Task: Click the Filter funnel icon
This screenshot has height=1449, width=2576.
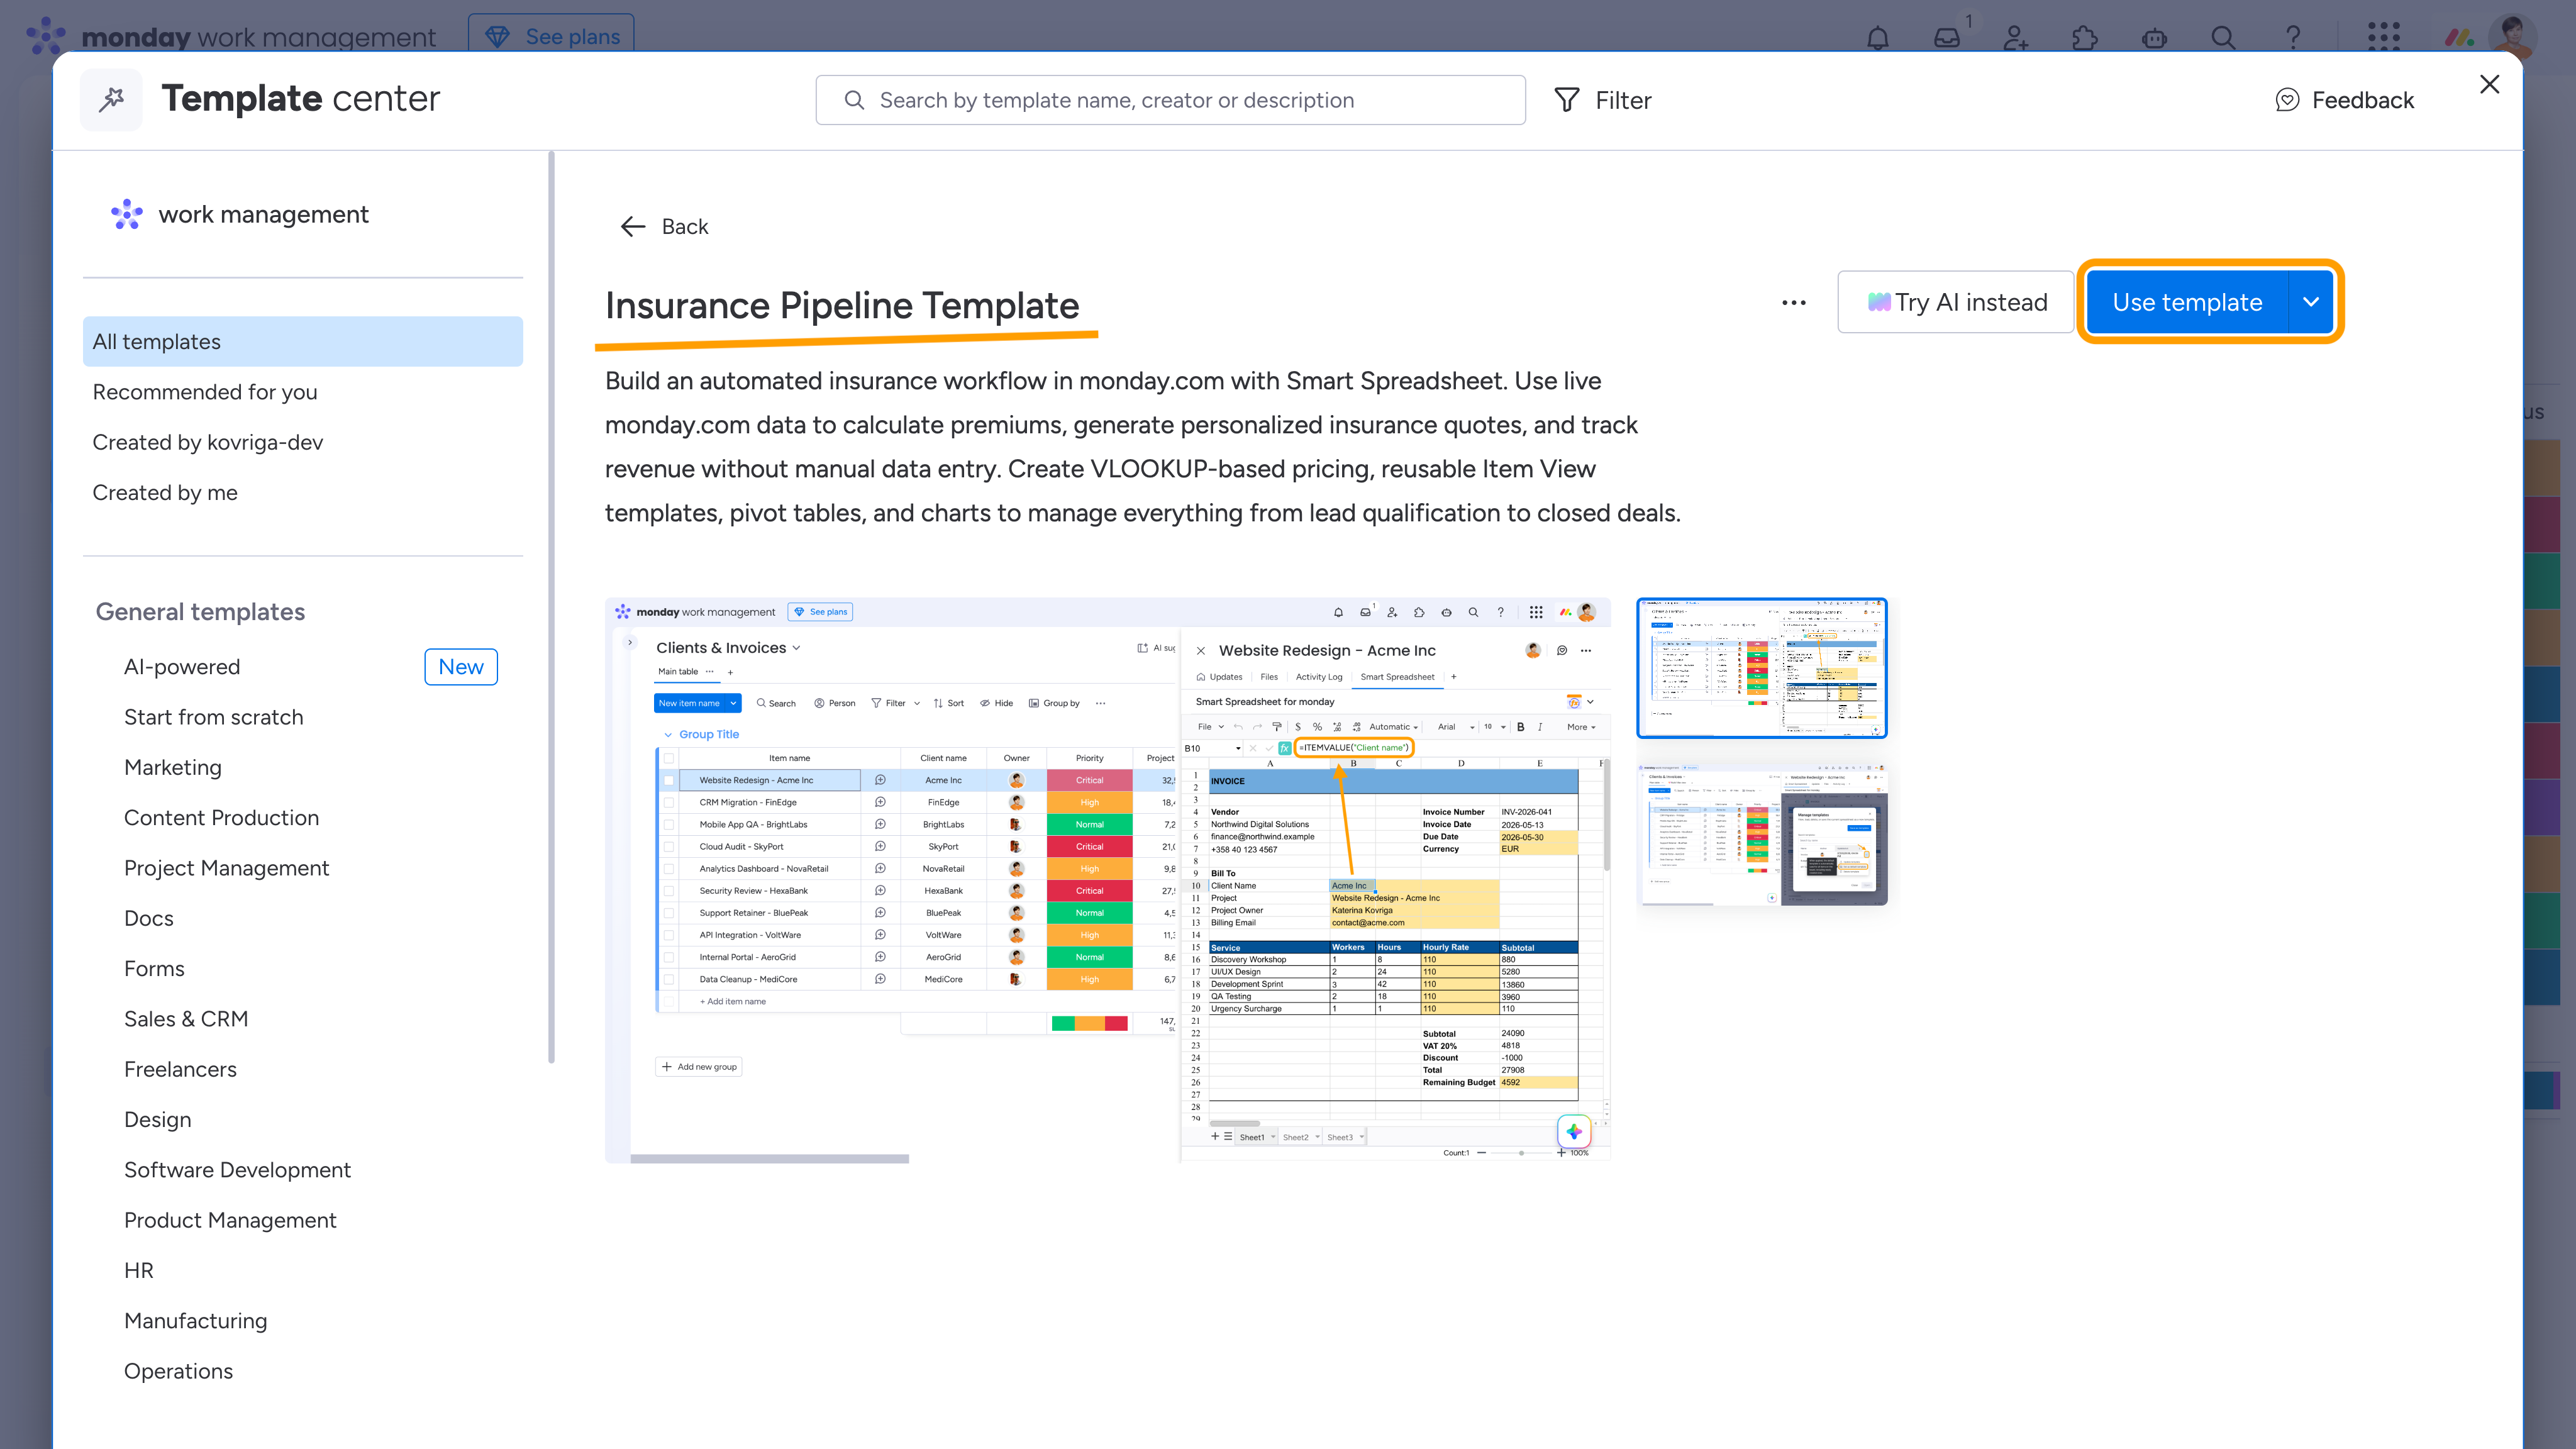Action: point(1567,100)
